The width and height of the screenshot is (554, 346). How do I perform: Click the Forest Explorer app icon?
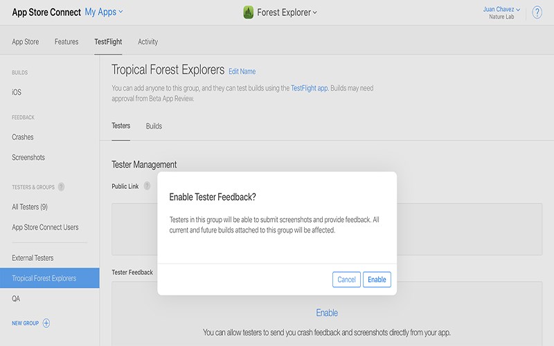point(249,12)
